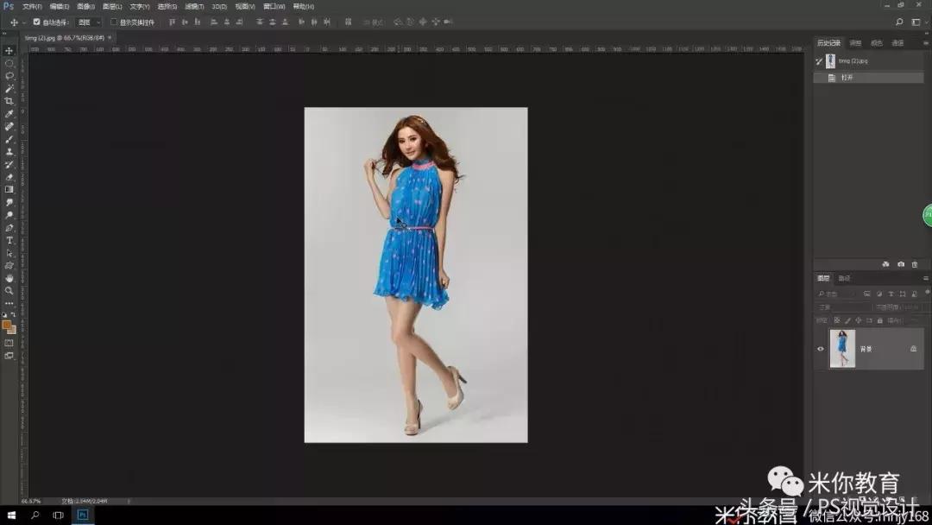The image size is (932, 525).
Task: Select the Move tool in the toolbar
Action: coord(9,51)
